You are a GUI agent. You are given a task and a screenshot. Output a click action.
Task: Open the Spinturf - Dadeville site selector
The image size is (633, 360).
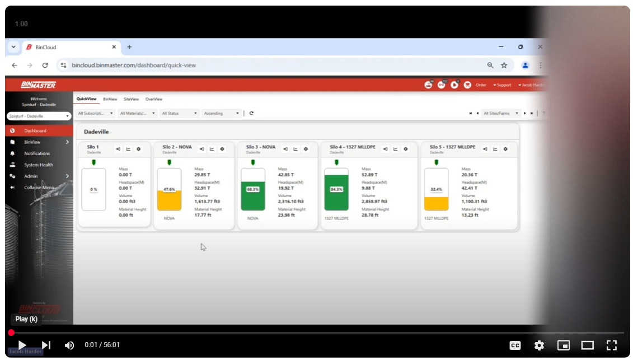pyautogui.click(x=39, y=116)
